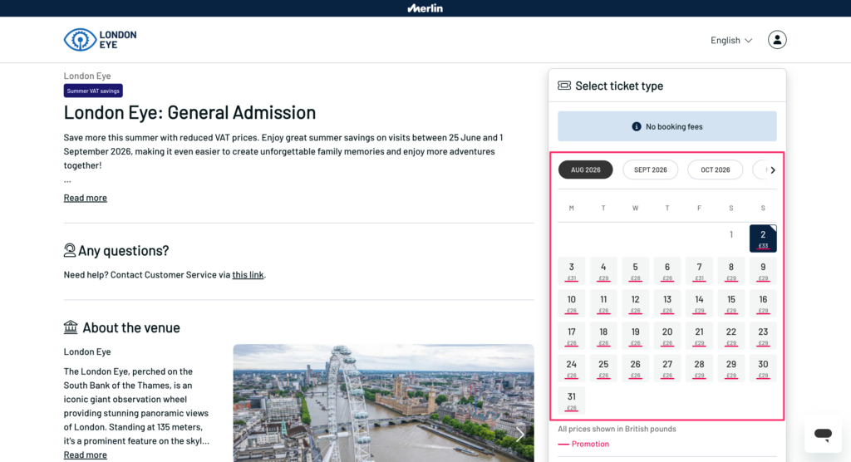Choose August 27 date
Screen dimensions: 851x462
tap(667, 369)
